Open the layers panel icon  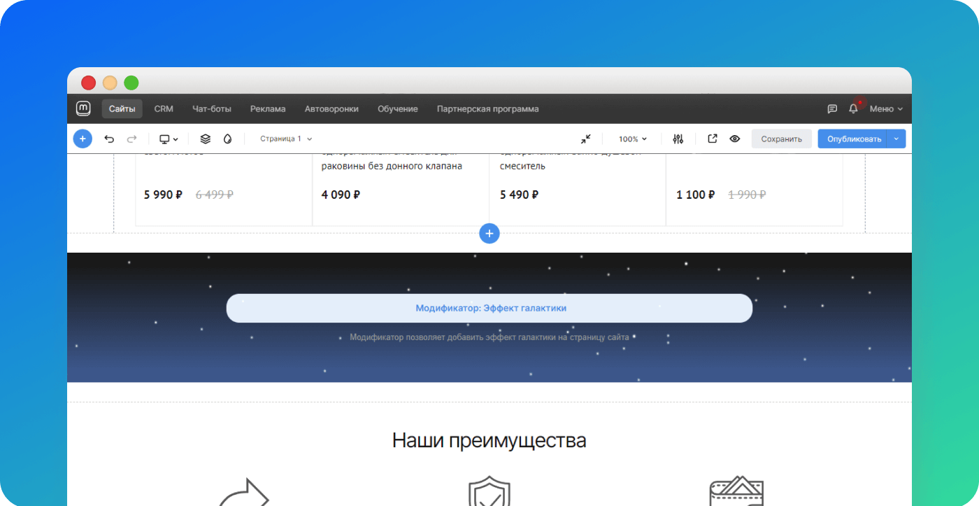(205, 139)
